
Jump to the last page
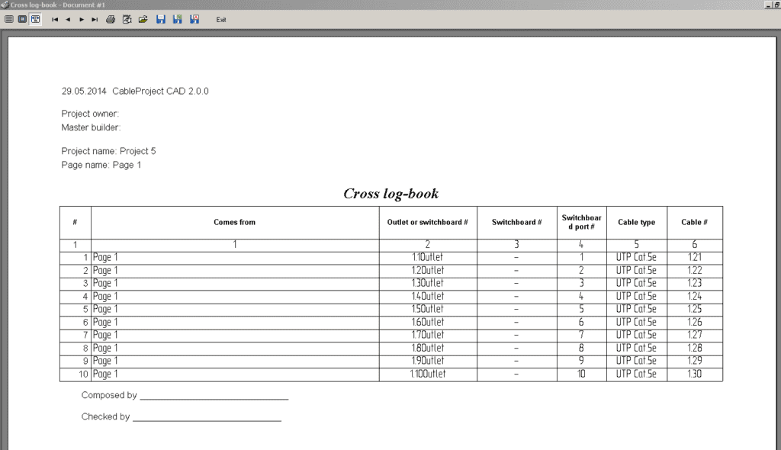pos(94,19)
